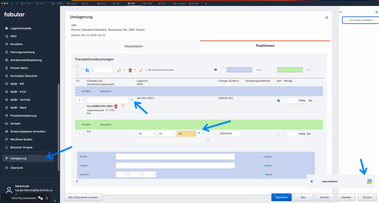Click the orange pencil edit icon
The height and width of the screenshot is (203, 379).
(x=141, y=70)
